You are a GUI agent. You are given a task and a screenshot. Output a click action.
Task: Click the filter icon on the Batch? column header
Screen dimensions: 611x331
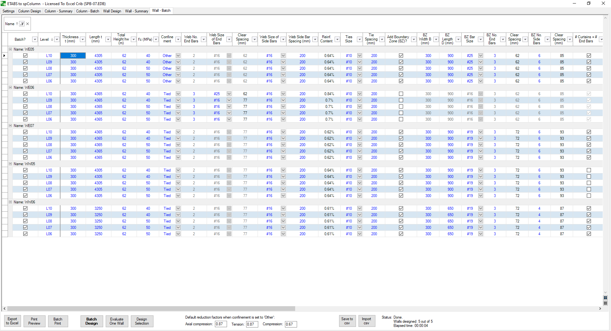(34, 39)
